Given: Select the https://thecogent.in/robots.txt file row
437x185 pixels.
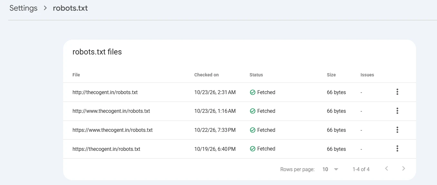Looking at the screenshot, I should [x=239, y=149].
